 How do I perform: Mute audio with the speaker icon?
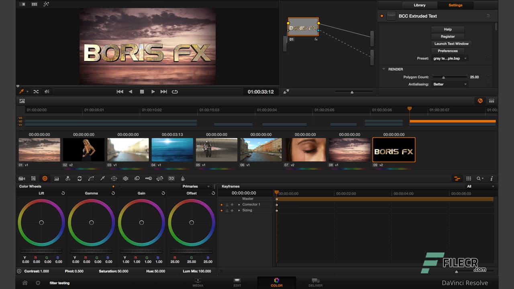(x=47, y=92)
